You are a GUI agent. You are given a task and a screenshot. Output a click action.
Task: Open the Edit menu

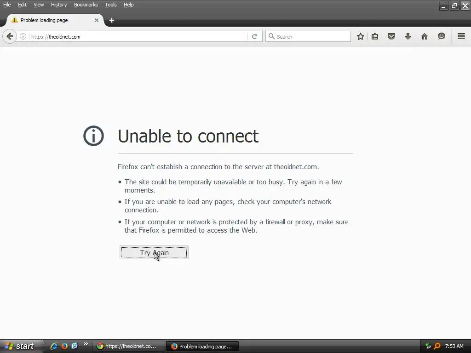point(22,5)
